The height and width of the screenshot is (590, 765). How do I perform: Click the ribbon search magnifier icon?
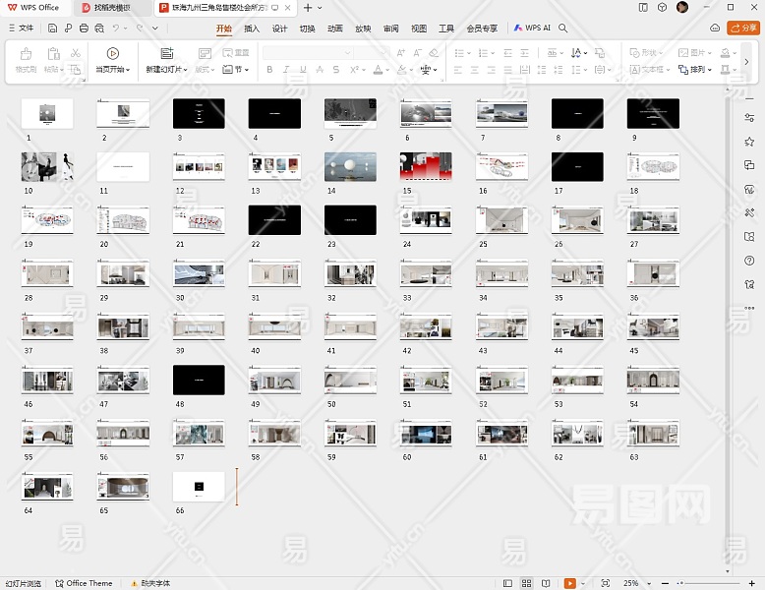pos(563,29)
